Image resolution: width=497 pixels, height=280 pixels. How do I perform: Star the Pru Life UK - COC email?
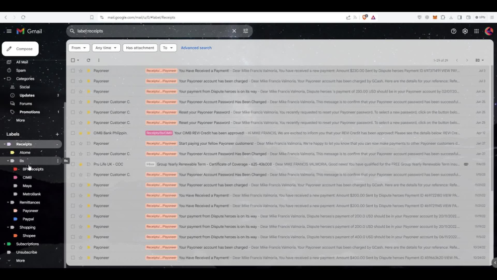(x=81, y=164)
